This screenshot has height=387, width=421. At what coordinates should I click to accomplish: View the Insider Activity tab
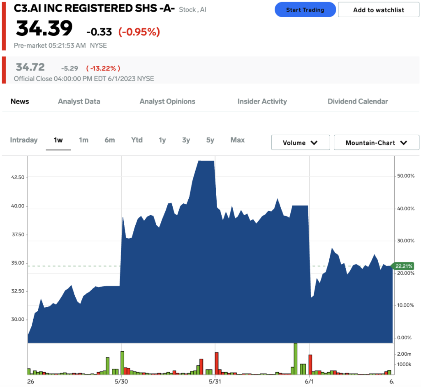click(x=262, y=101)
